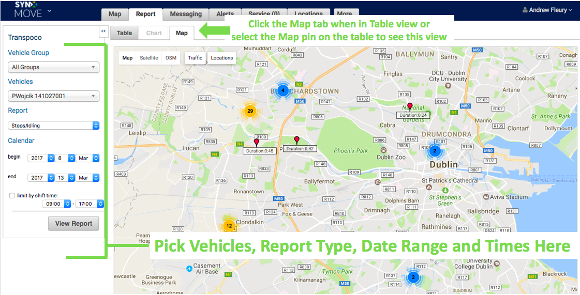Click Casement Air Base airport icon
580x295 pixels.
189,268
